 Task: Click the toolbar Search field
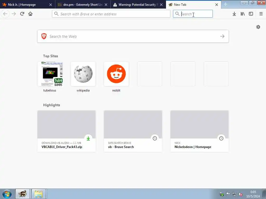(193, 14)
